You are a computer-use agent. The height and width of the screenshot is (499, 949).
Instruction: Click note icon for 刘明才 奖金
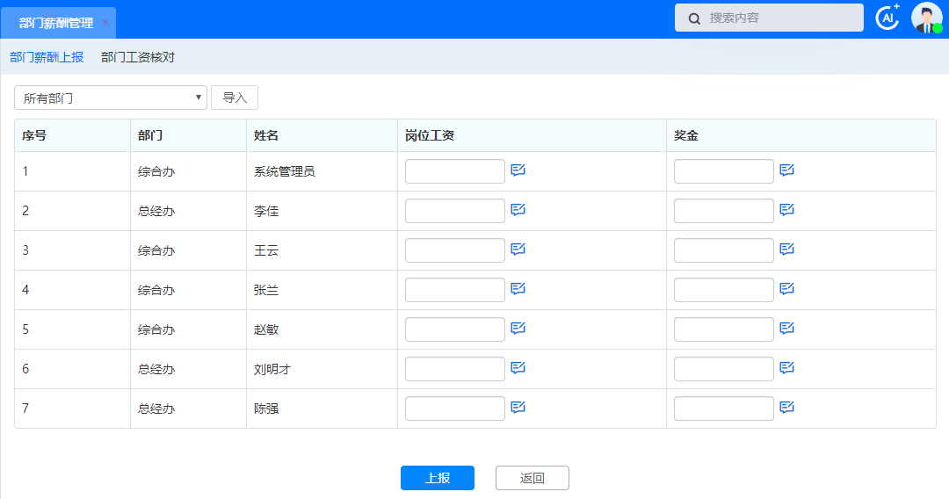pos(787,368)
